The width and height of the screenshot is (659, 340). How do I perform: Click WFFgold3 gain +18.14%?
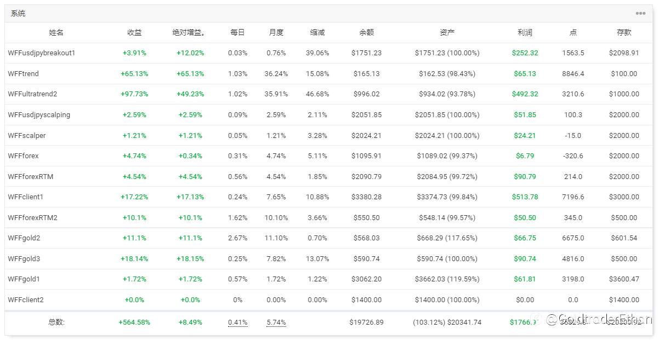(134, 259)
